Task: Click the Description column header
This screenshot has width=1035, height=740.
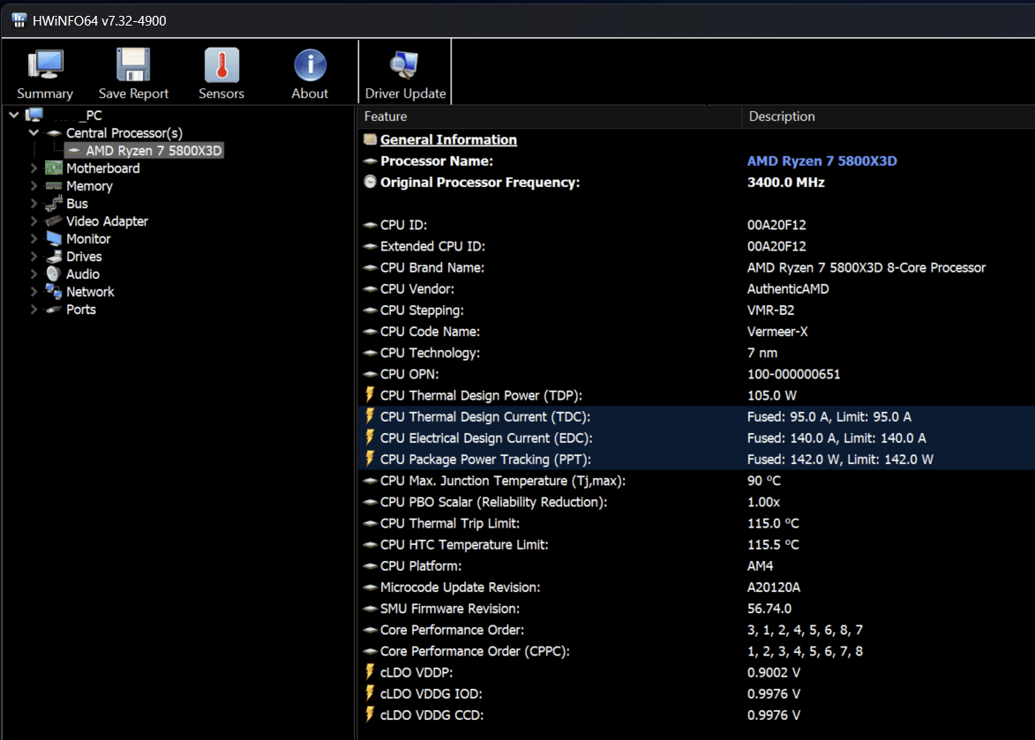Action: point(889,116)
